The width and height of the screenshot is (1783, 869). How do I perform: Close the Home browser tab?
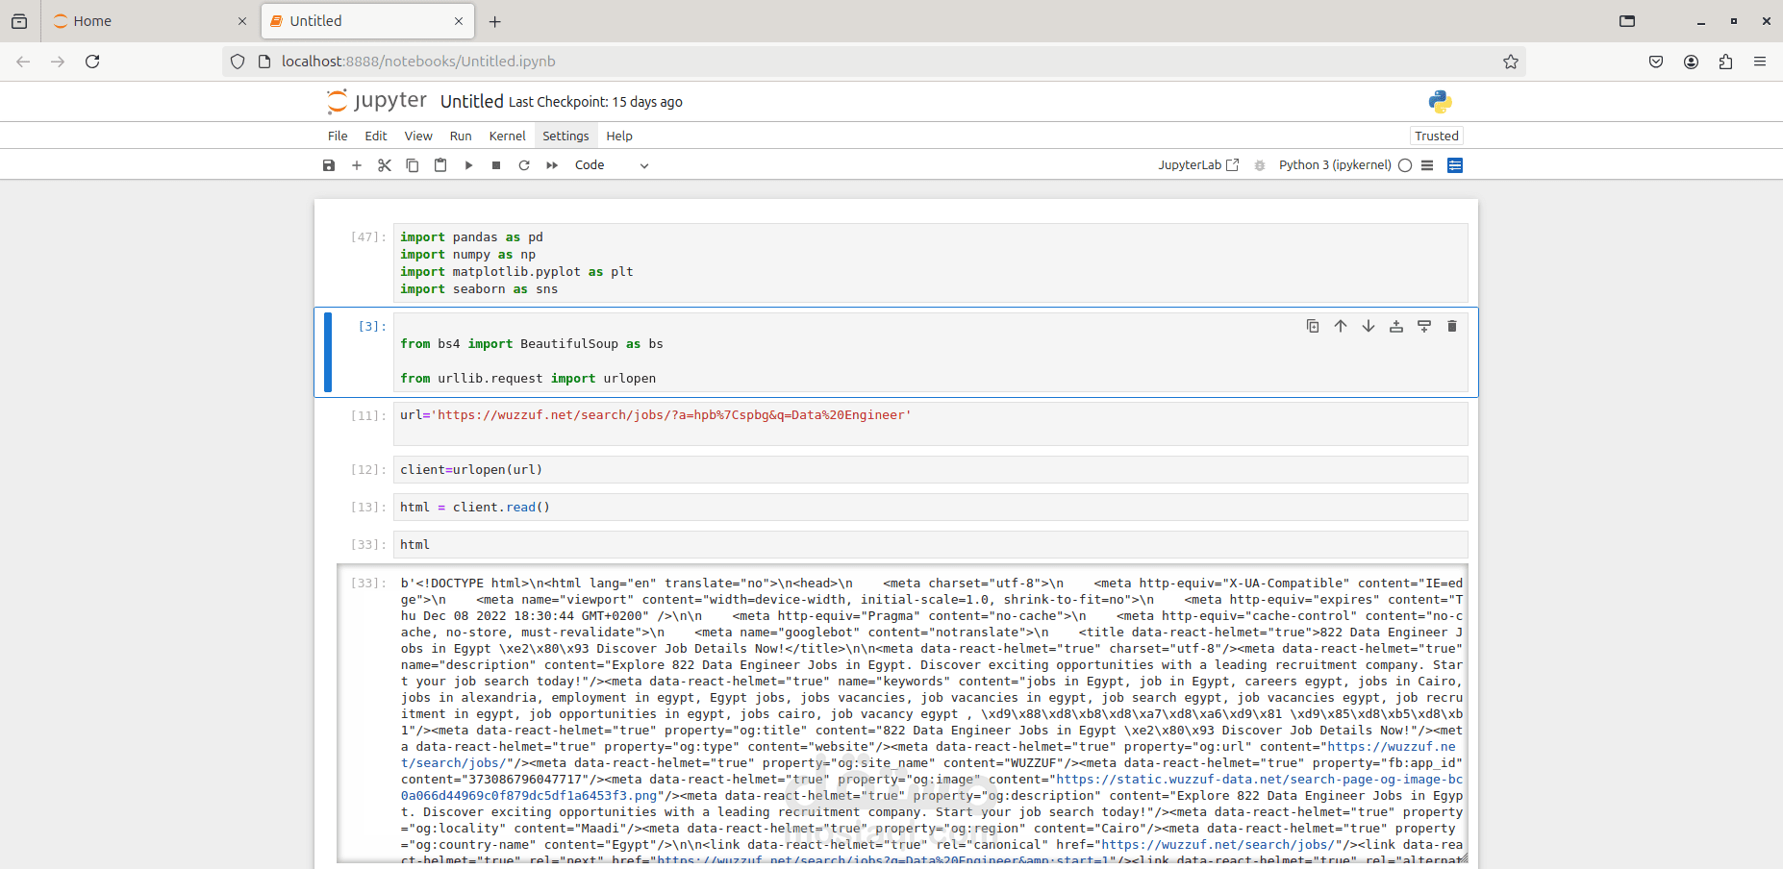click(x=242, y=21)
